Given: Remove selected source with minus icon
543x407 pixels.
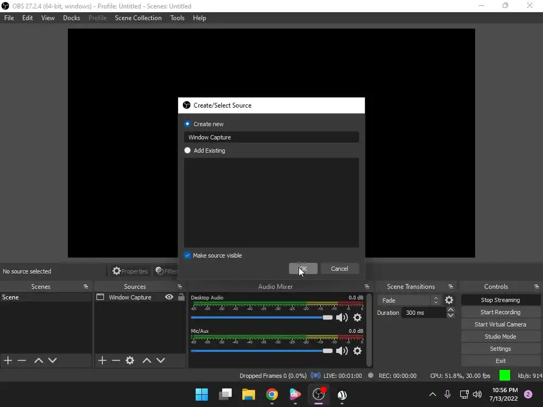Looking at the screenshot, I should tap(116, 360).
